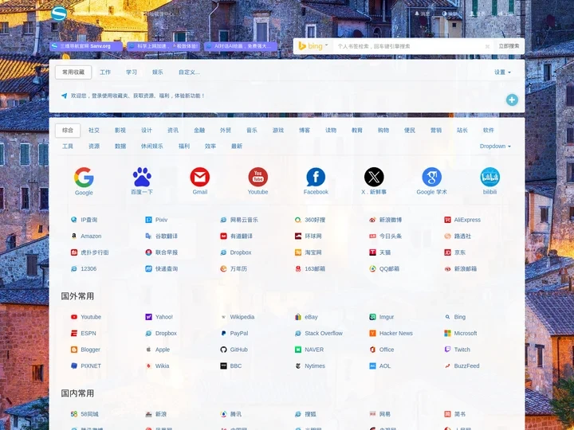Viewport: 574px width, 430px height.
Task: Expand the Dropdown menu in category bar
Action: tap(495, 146)
